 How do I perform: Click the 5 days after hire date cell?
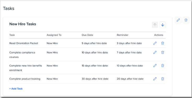94,43
